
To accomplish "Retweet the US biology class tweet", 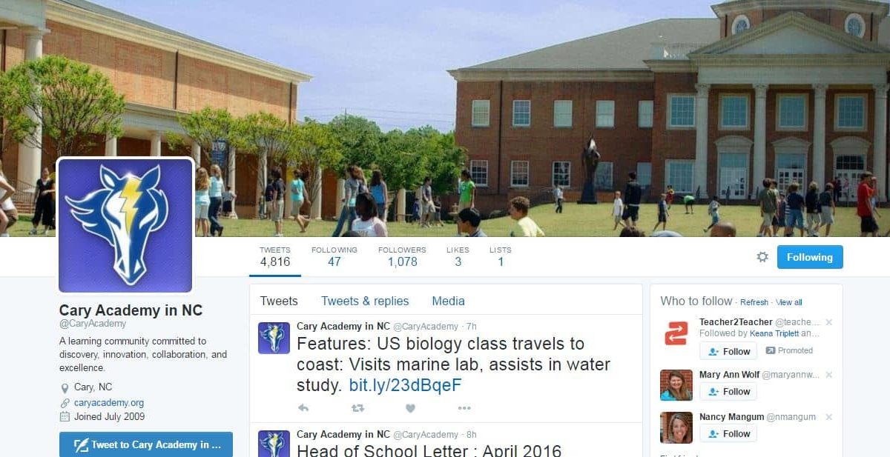I will pos(357,408).
